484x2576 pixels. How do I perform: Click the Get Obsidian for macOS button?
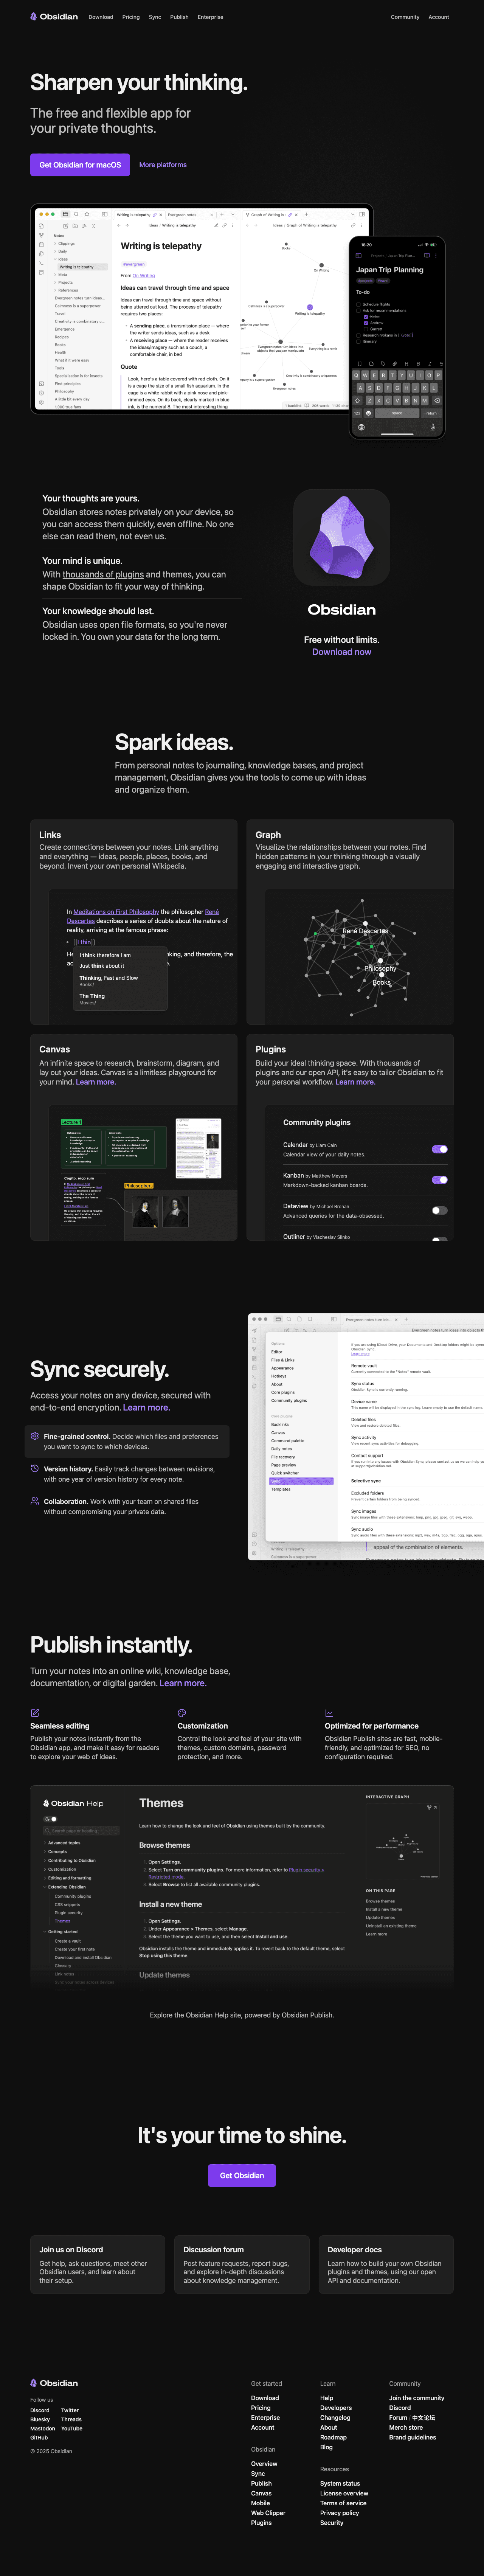tap(80, 165)
